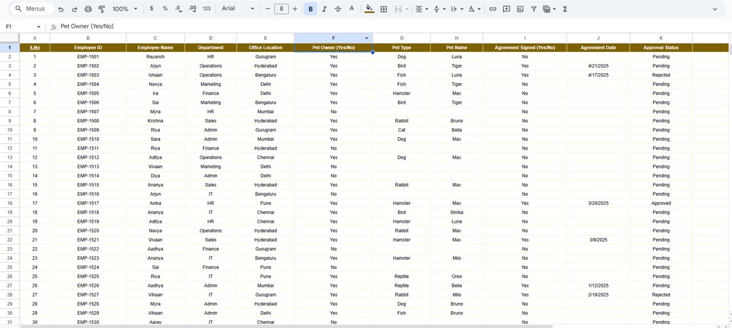Toggle strikethrough formatting

[338, 9]
